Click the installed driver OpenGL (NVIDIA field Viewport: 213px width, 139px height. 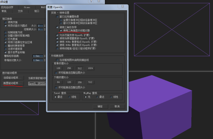point(37,83)
